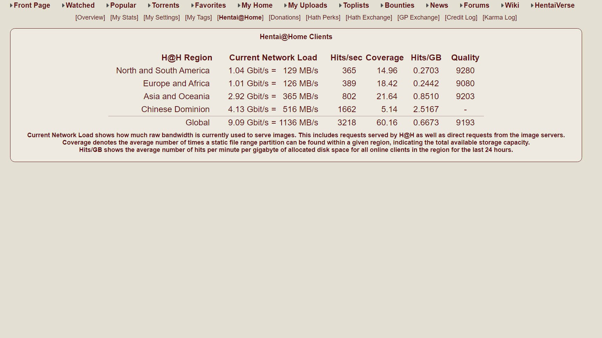Click the hits/sec value '1662'
This screenshot has width=602, height=338.
click(347, 109)
